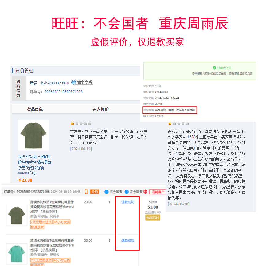Click first 退款成功 refund status link

(x=128, y=202)
